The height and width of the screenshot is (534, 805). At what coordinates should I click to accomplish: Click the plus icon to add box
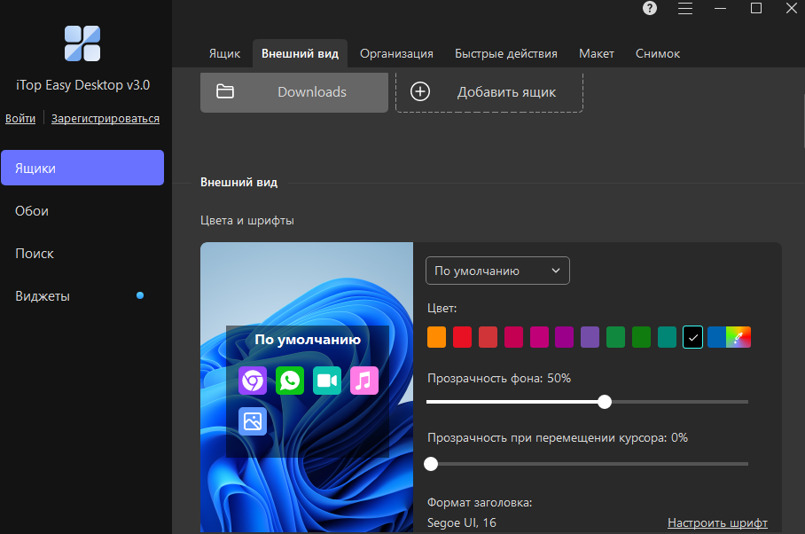point(420,92)
